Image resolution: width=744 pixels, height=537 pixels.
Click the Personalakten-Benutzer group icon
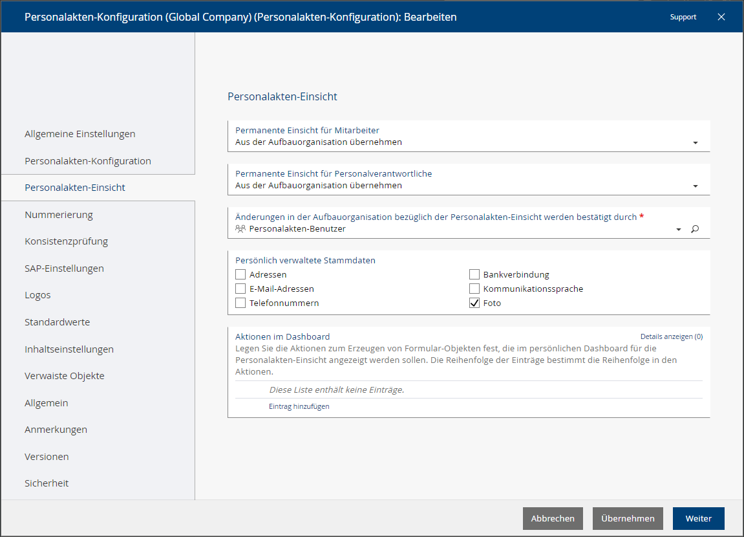pyautogui.click(x=240, y=229)
